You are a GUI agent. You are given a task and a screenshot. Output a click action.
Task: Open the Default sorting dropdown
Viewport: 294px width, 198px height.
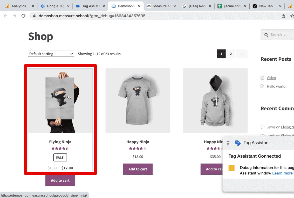pos(51,54)
